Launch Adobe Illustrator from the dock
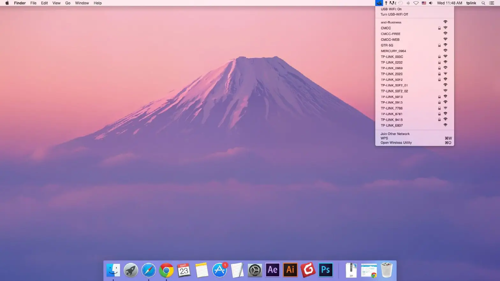The image size is (500, 281). (x=290, y=270)
